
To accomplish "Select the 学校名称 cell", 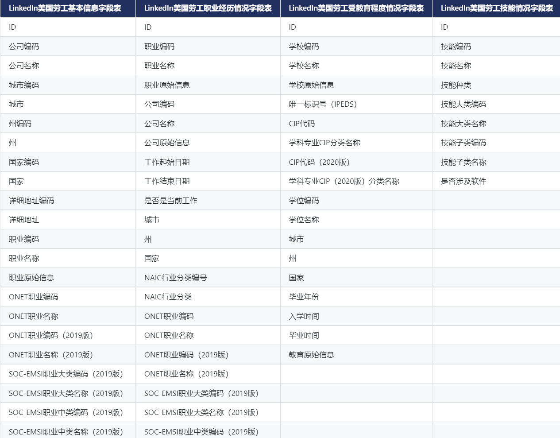I will coord(356,66).
